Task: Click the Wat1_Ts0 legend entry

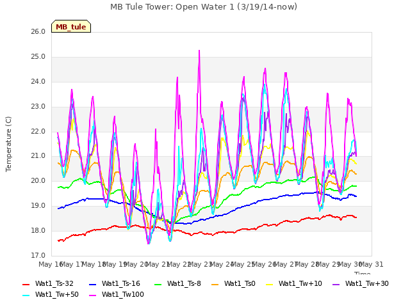Action: (x=233, y=284)
